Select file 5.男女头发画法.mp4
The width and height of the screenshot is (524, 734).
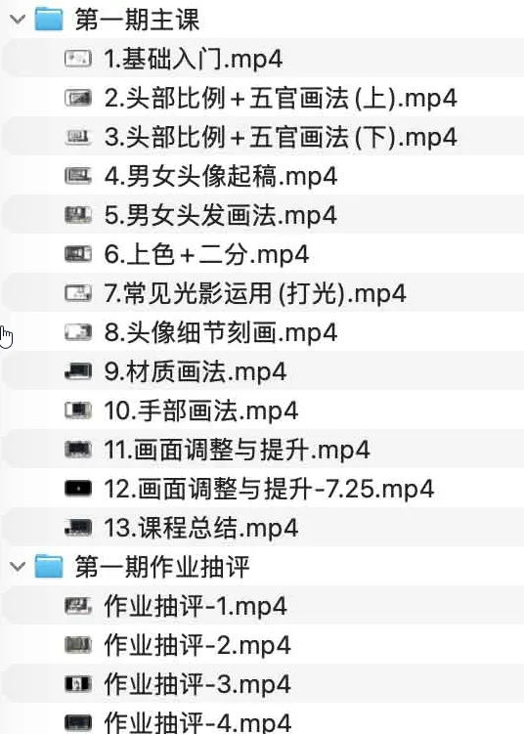262,215
